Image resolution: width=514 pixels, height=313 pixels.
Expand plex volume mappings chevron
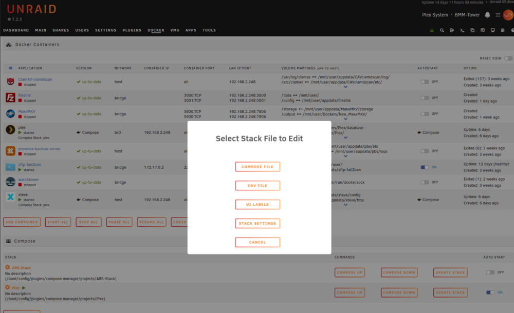(x=345, y=138)
